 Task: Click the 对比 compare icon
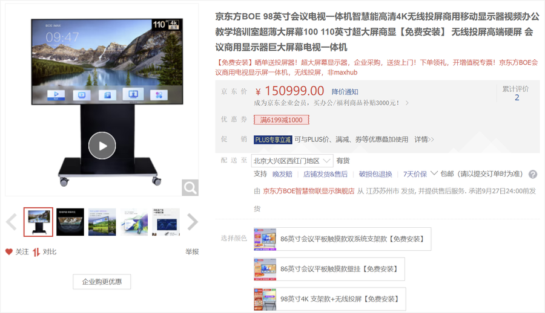[x=36, y=252]
